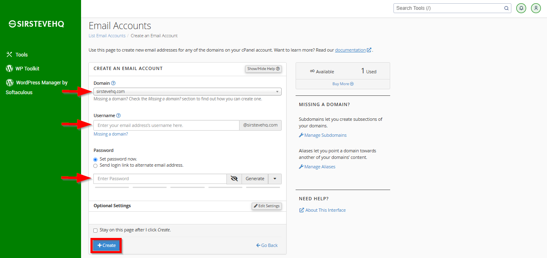
Task: Open WordPress Manager by Softaculous
Action: tap(36, 87)
